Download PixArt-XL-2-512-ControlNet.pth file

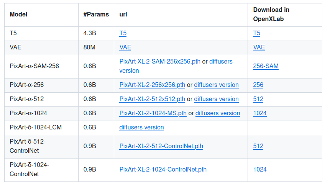pyautogui.click(x=161, y=146)
